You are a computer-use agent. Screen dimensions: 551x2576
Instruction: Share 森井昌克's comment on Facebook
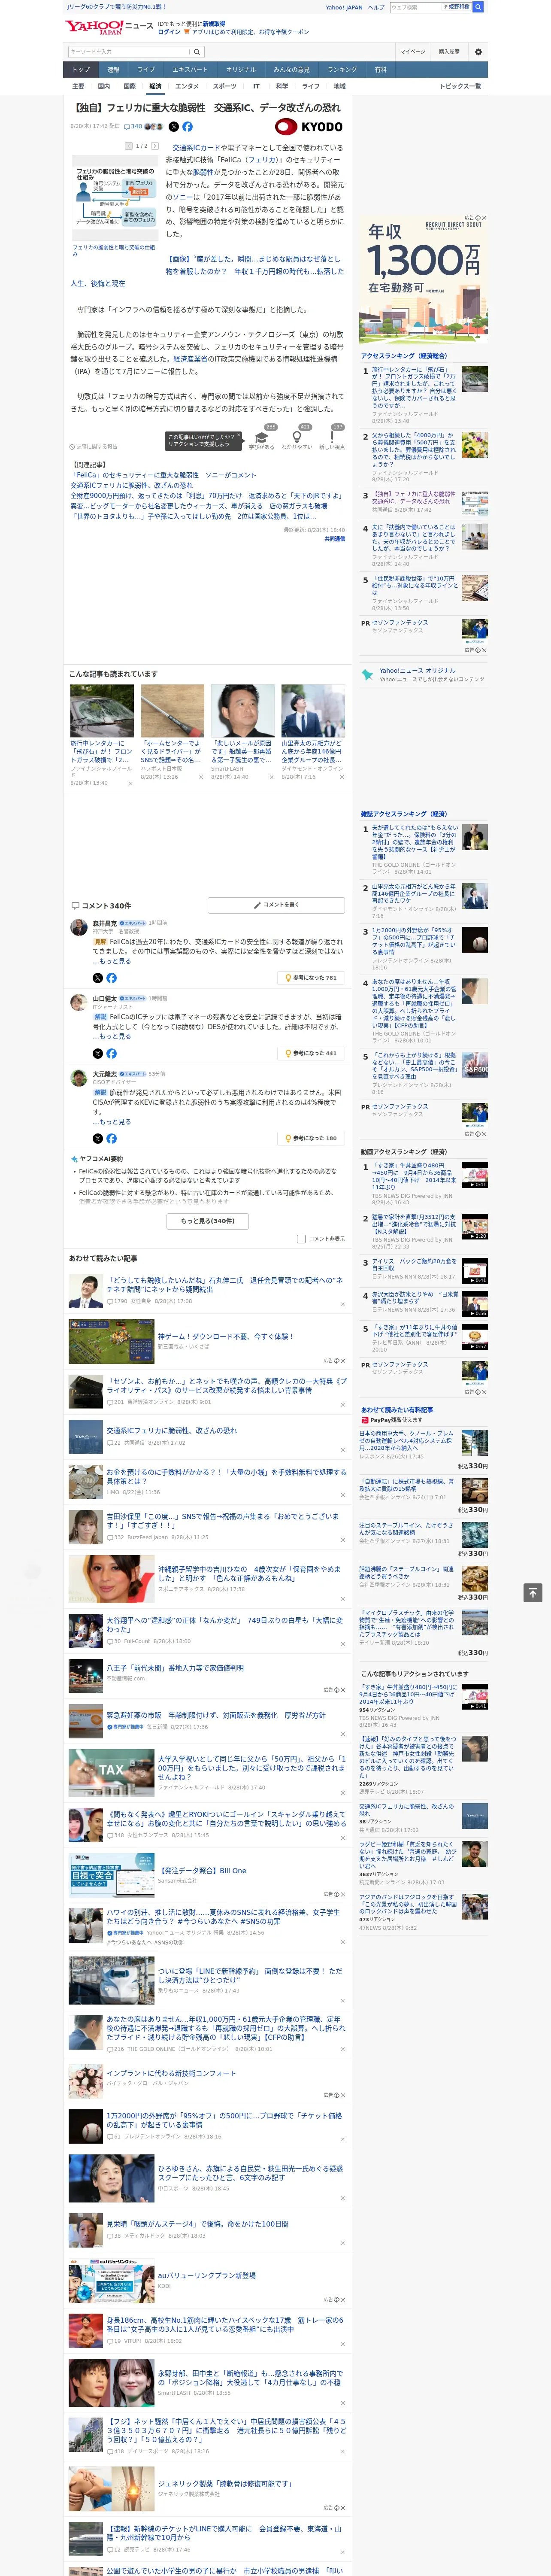point(111,978)
